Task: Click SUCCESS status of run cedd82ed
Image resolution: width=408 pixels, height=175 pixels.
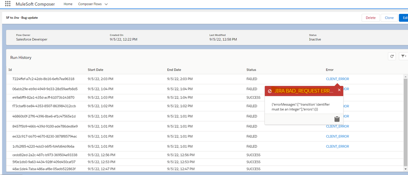Action: 253,155
